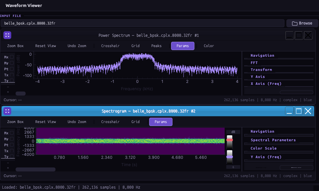Enable Mx checkbox in Spectrogram

(12, 133)
